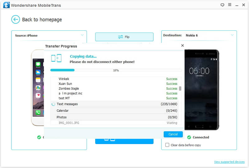
Task: Close the Transfer Progress dialog
Action: coord(182,46)
